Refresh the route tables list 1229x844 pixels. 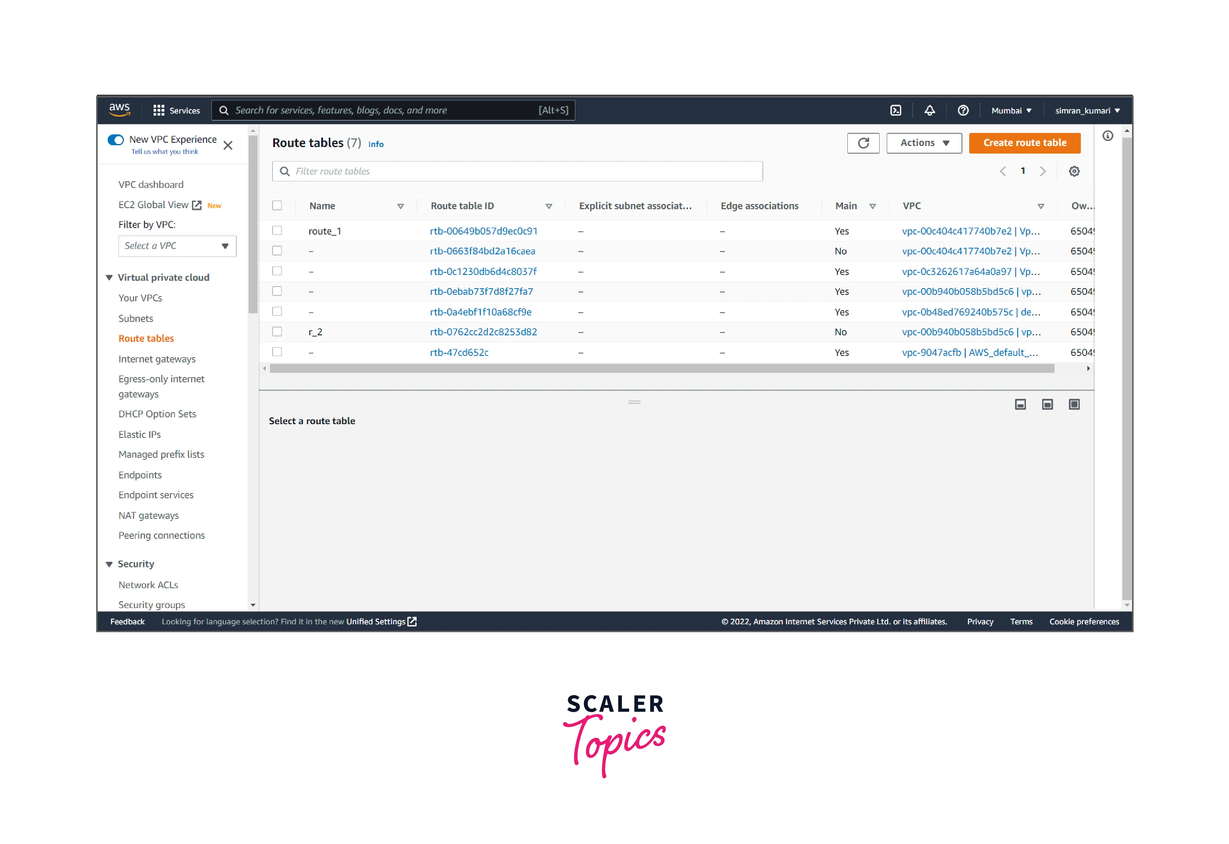click(x=863, y=143)
